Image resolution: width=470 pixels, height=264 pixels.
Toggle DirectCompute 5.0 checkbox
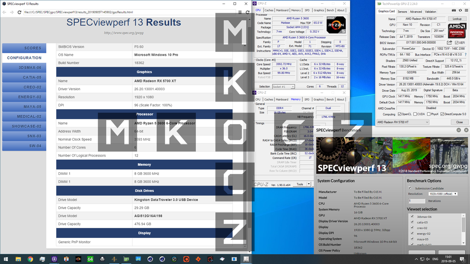[442, 114]
